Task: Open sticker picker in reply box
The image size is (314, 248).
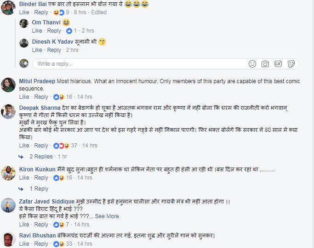Action: point(291,64)
